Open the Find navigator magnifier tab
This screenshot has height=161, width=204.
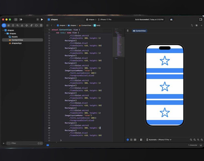18,25
